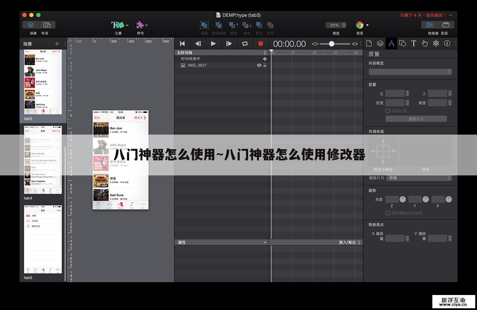
Task: Click the 取消成组 ungroup icon
Action: click(x=219, y=25)
